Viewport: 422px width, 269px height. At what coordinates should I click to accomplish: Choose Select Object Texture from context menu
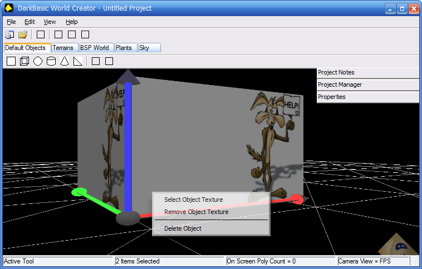(211, 200)
